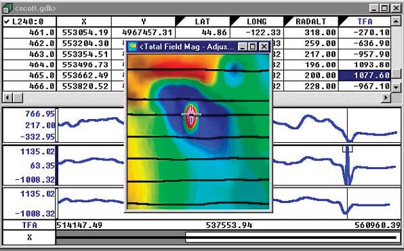404x251 pixels.
Task: Select fiducial cell 461.0
Action: tap(29, 32)
